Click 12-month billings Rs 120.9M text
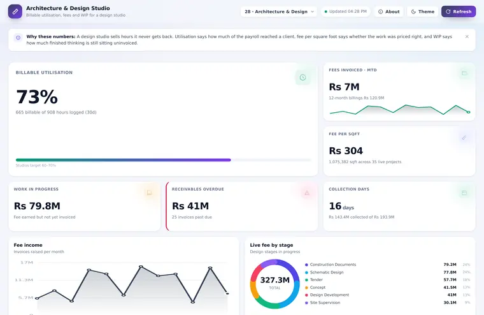This screenshot has width=484, height=315. (357, 98)
